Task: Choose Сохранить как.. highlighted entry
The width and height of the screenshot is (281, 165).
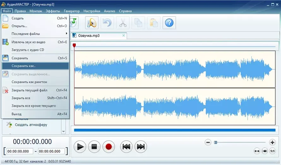Action: click(x=35, y=66)
